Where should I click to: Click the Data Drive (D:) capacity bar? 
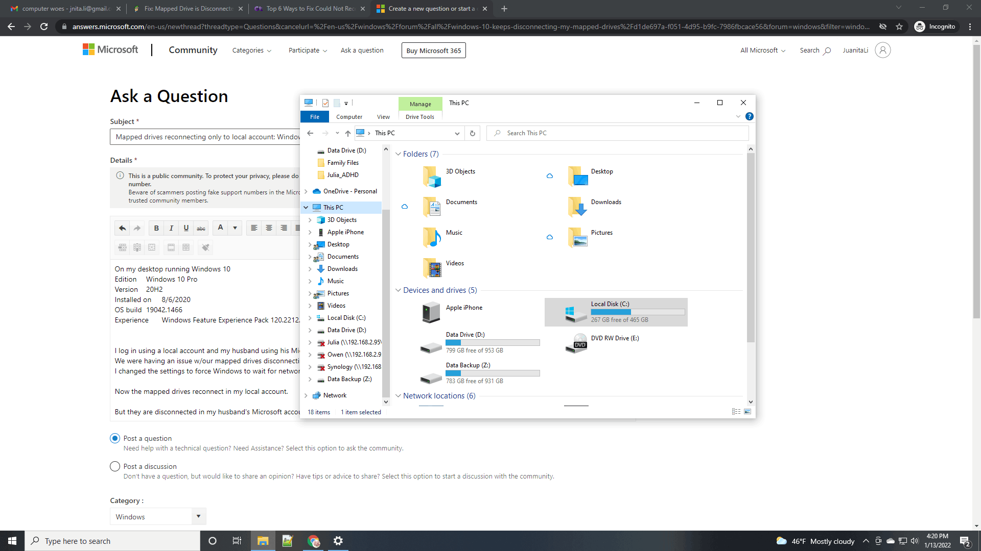point(493,342)
